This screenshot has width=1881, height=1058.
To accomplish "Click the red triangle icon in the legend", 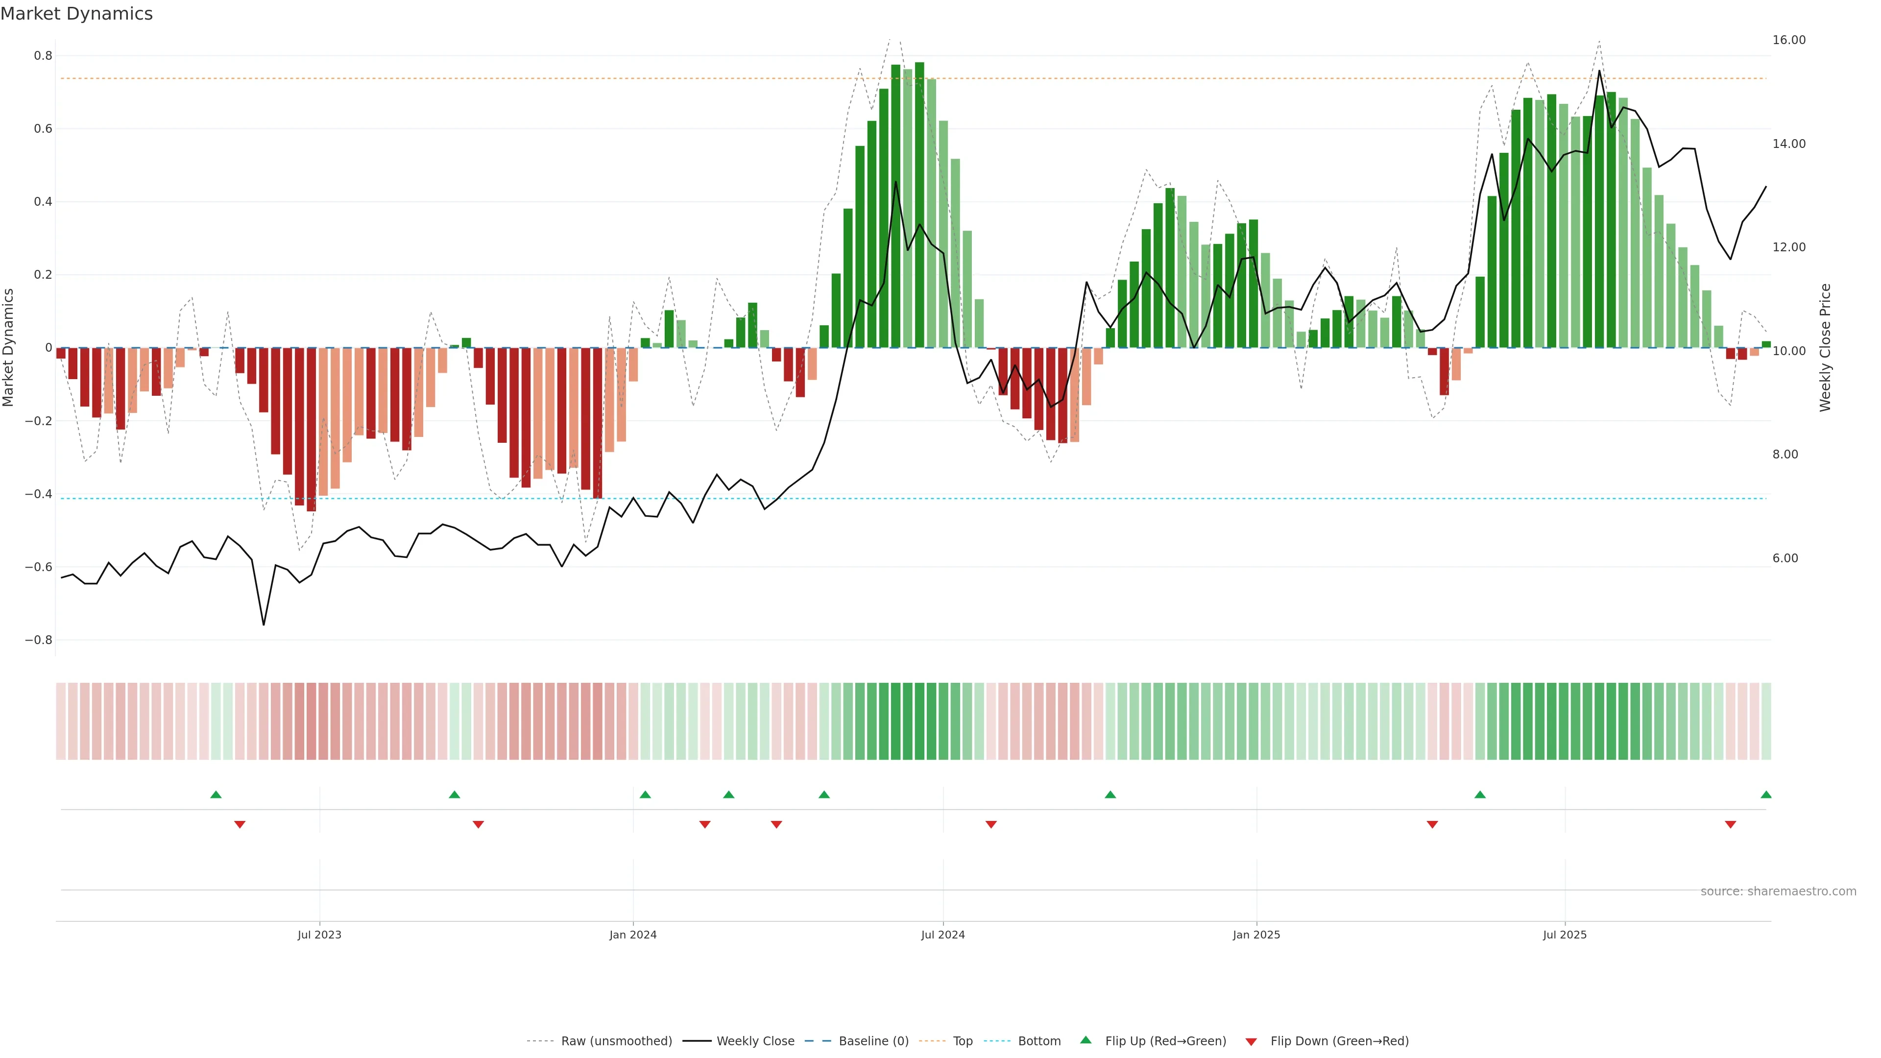I will coord(1251,1041).
